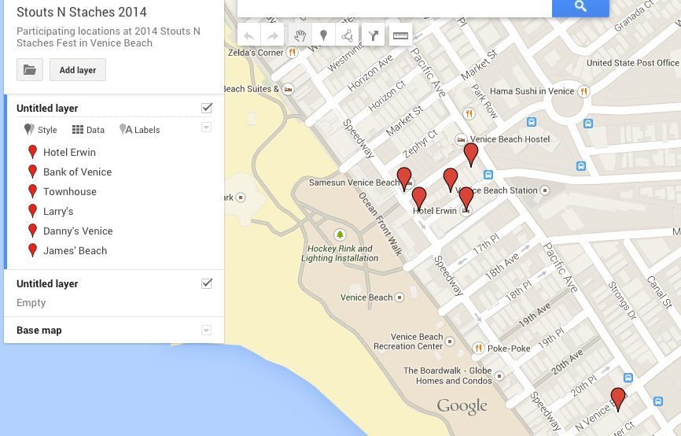Select Hotel Erwin in the layer list
This screenshot has height=436, width=681.
tap(69, 152)
